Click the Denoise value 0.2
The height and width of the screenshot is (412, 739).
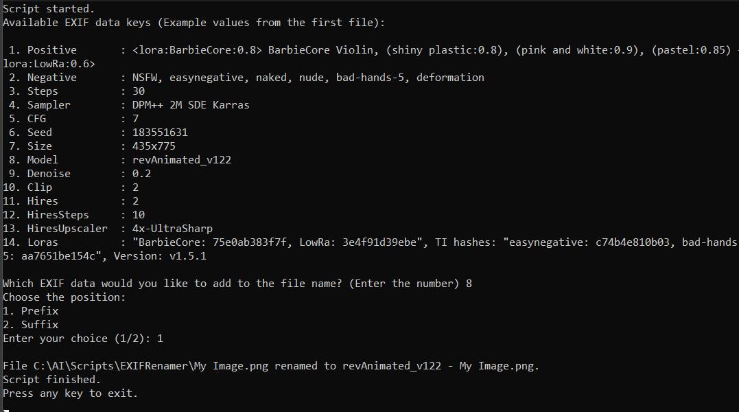[141, 174]
